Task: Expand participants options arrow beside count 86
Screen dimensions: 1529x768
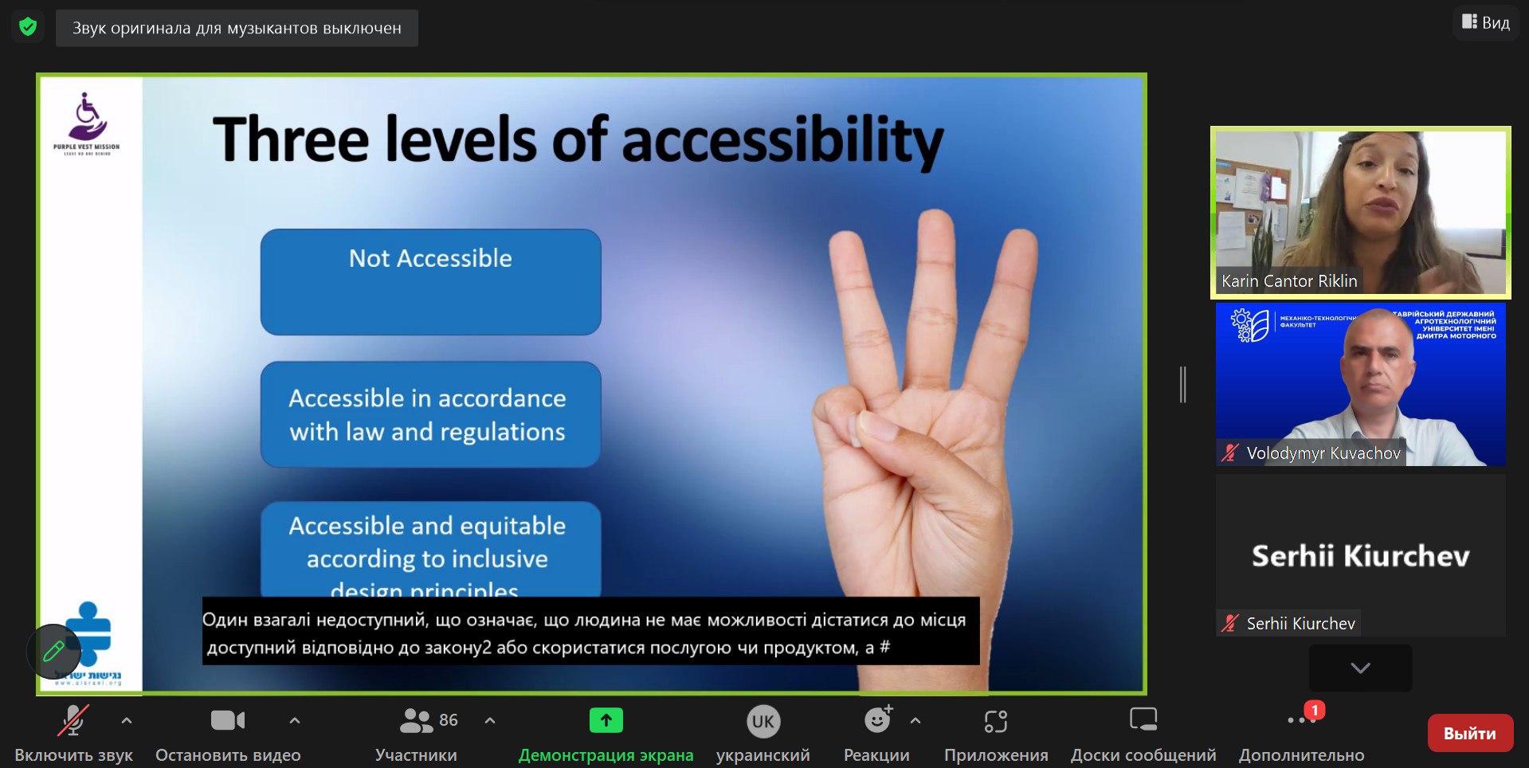Action: coord(490,720)
